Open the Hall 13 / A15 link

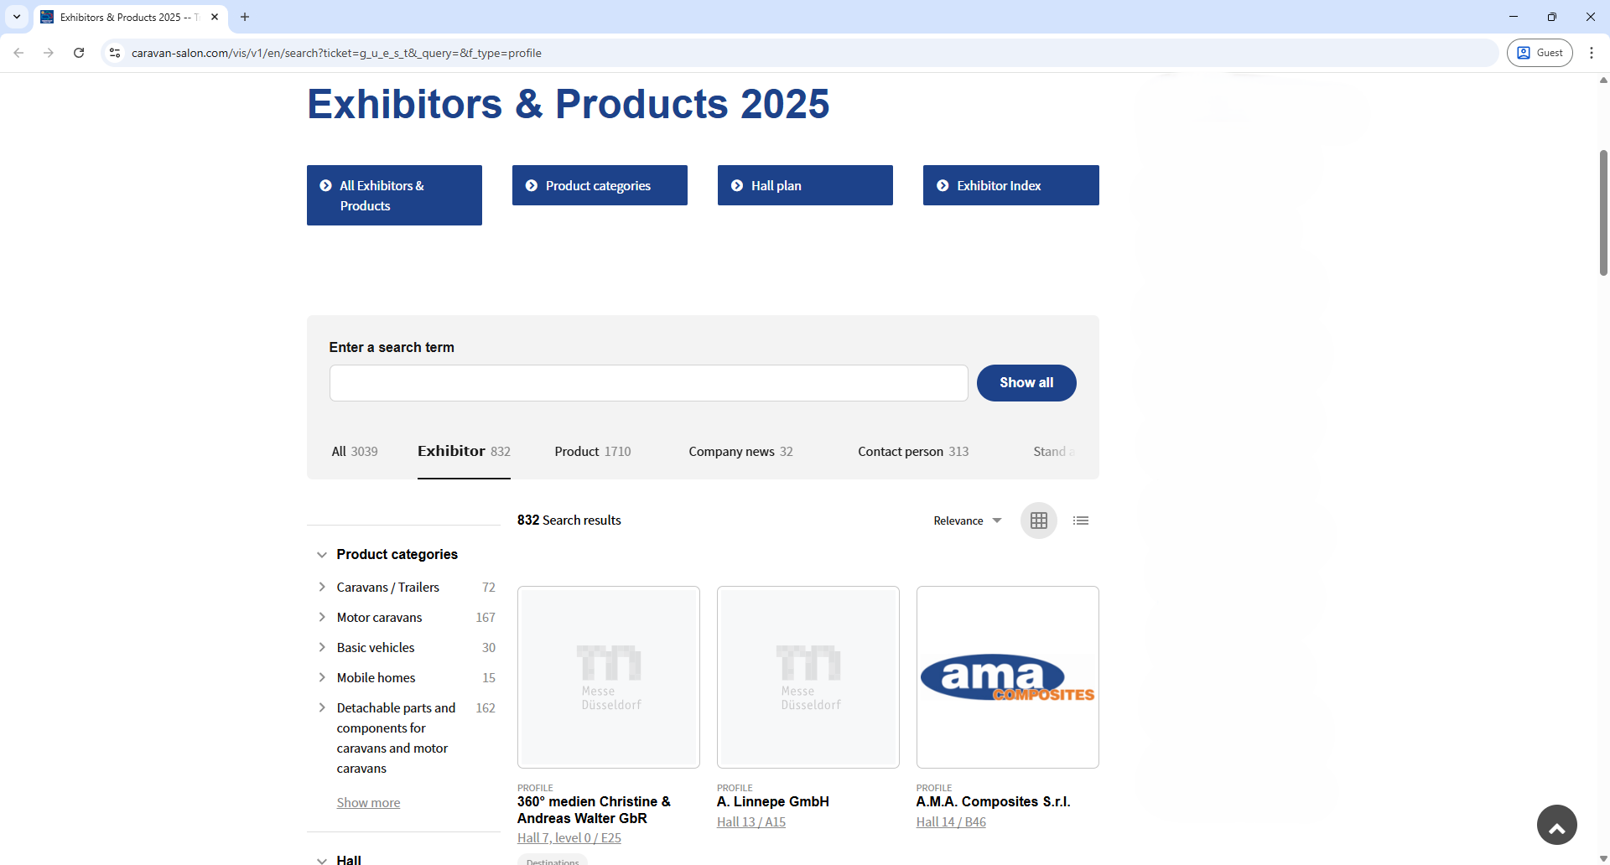point(750,821)
